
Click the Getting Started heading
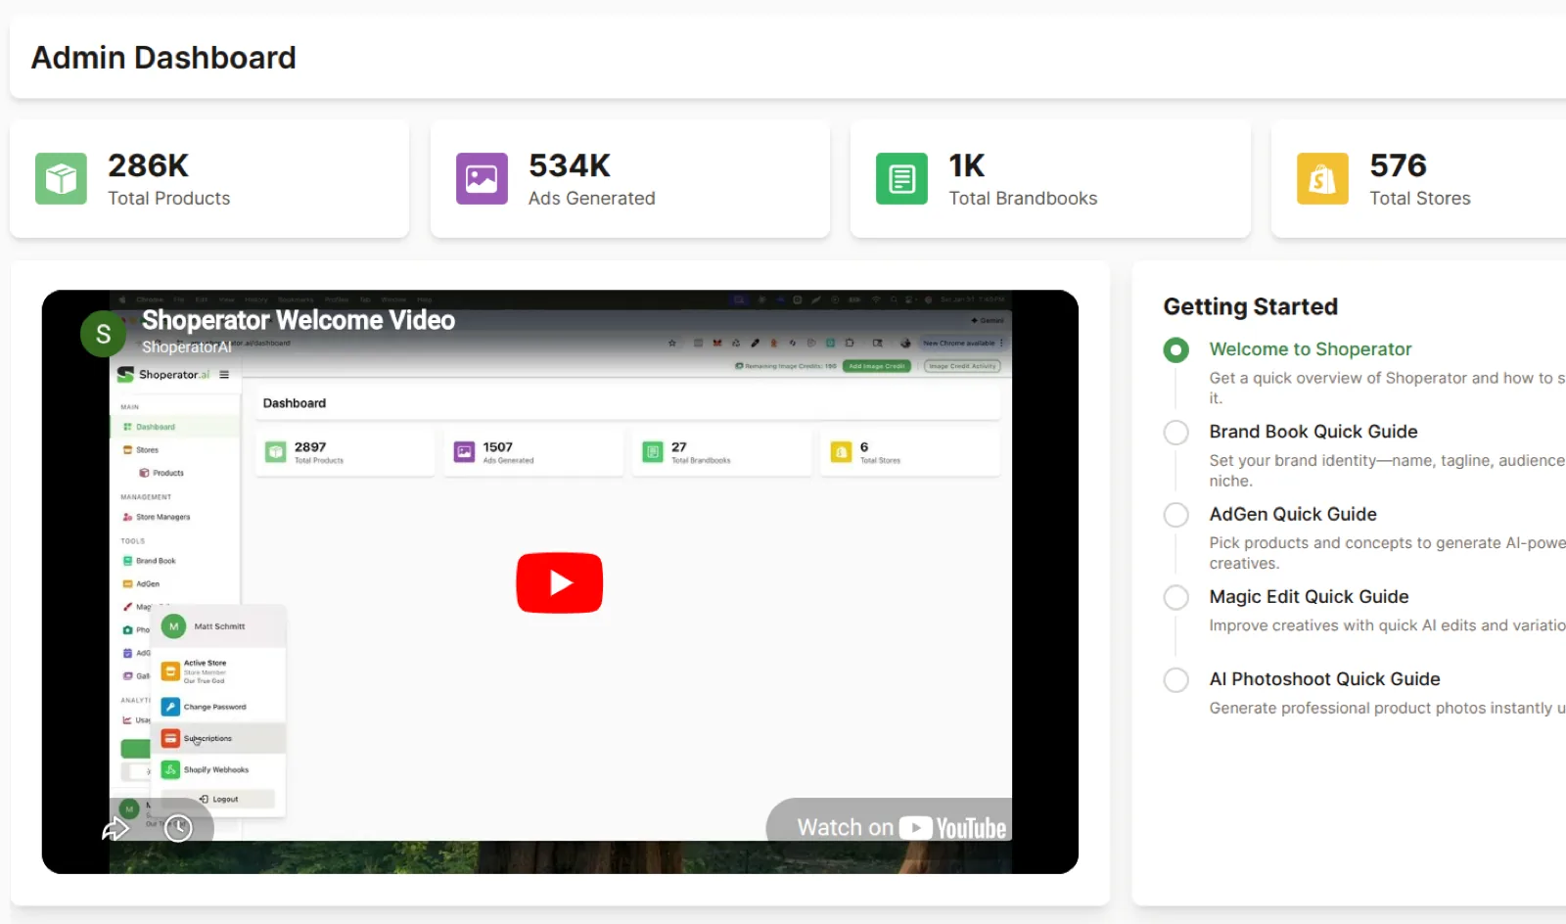click(1250, 306)
